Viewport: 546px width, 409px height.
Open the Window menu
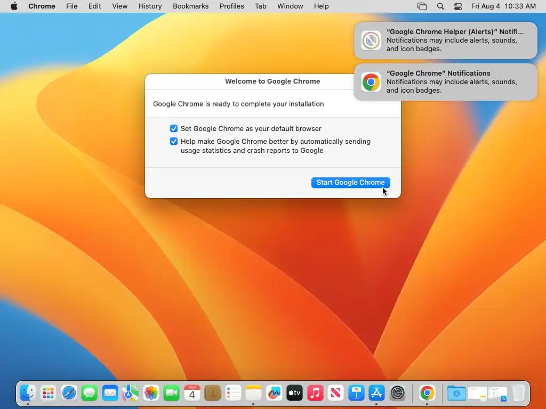pyautogui.click(x=290, y=6)
